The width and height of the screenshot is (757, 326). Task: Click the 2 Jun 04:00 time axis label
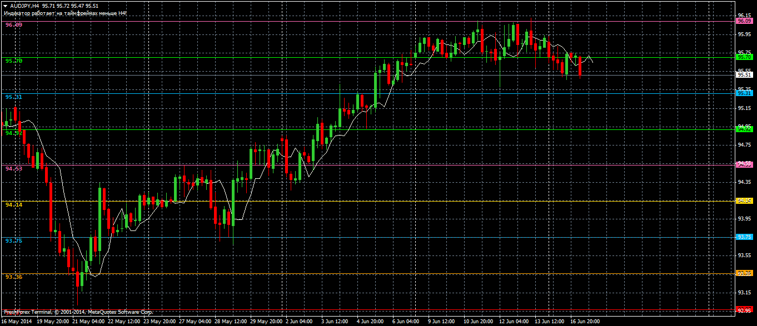[x=300, y=322]
